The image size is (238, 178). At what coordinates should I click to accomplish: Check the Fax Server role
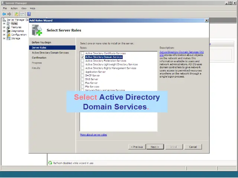tap(83, 83)
